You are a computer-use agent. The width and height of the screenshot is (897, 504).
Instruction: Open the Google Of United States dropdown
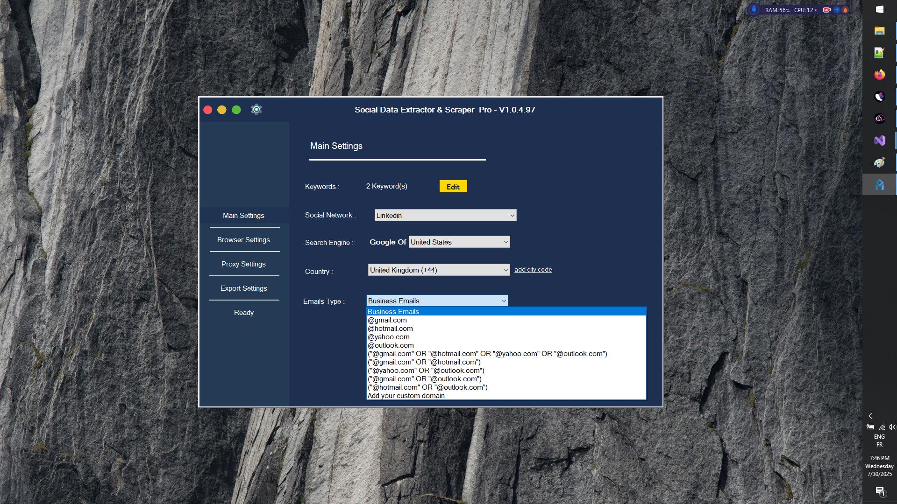459,242
